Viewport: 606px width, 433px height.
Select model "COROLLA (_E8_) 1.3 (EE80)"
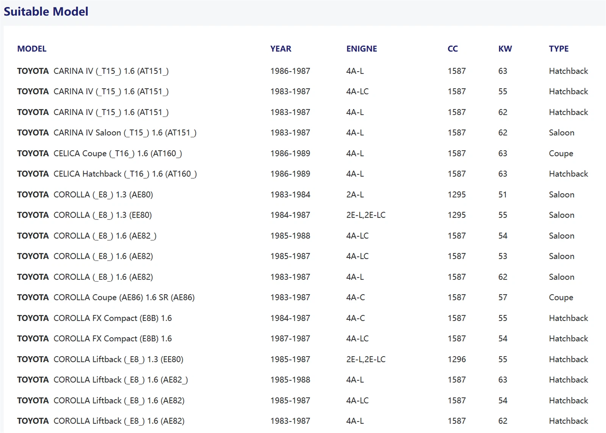[x=103, y=215]
